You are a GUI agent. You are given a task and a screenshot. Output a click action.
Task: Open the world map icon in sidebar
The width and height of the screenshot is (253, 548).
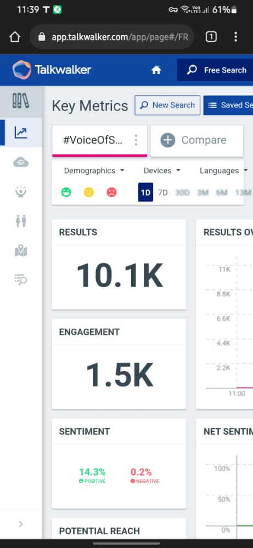coord(21,250)
